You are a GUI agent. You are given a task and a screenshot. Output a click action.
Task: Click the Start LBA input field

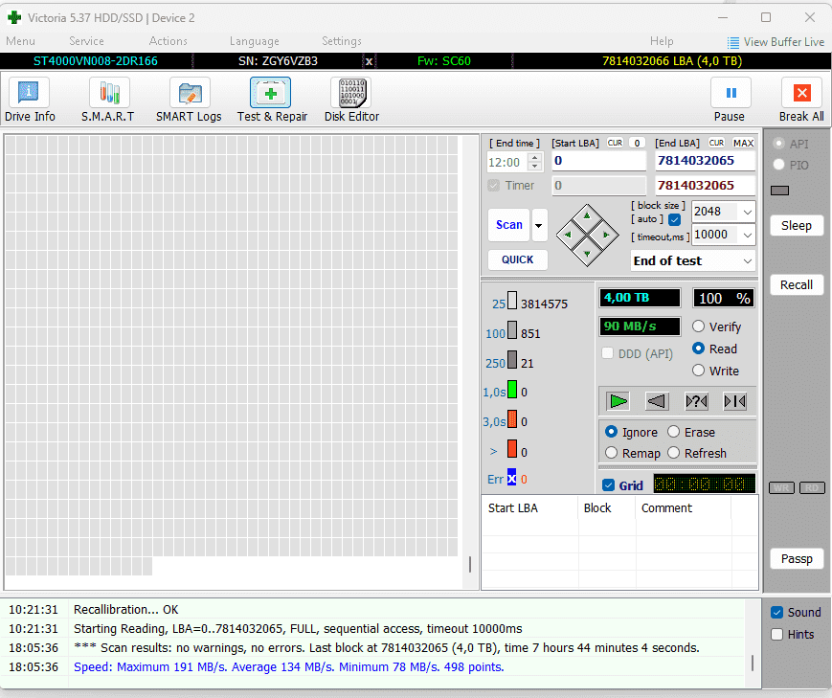(598, 161)
